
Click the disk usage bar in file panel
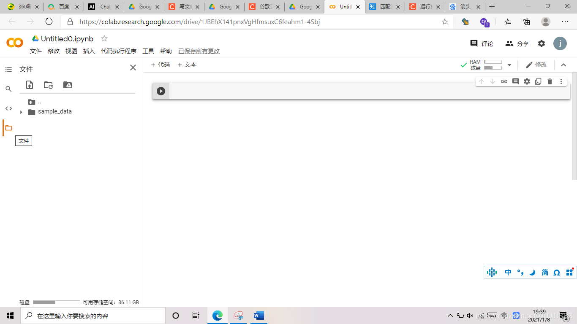coord(57,302)
